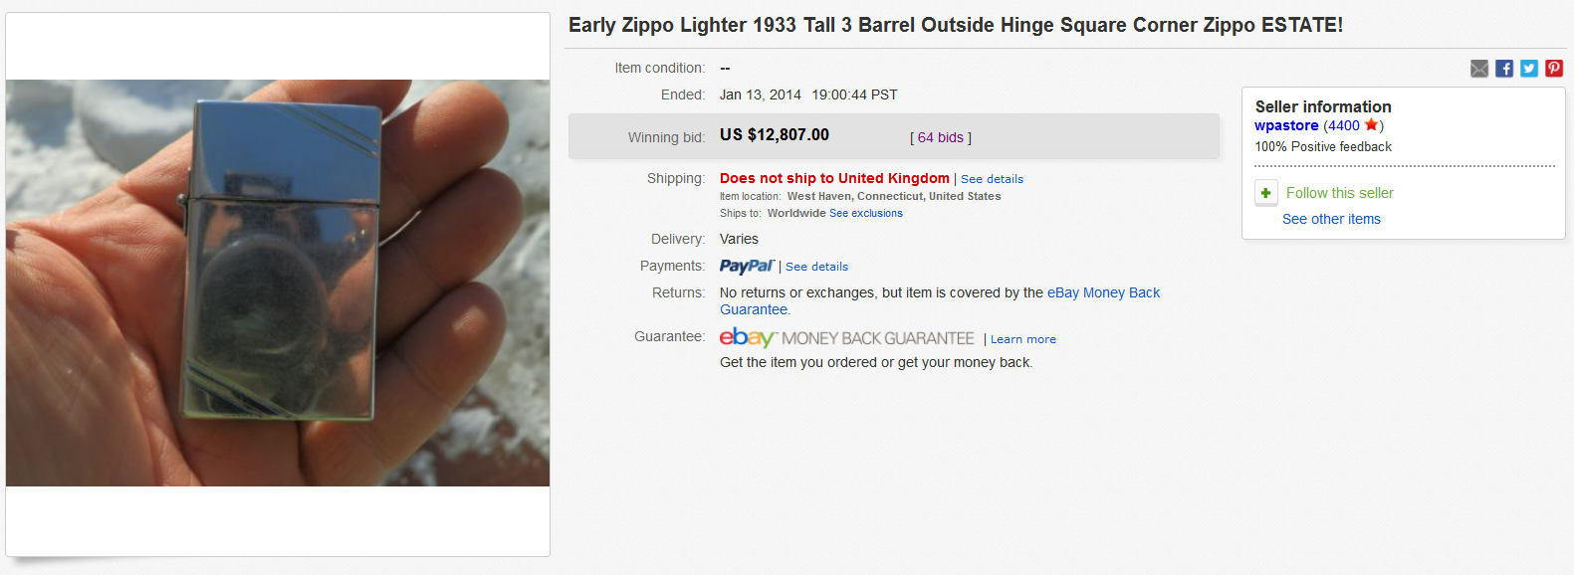See other items from this seller
Image resolution: width=1574 pixels, height=575 pixels.
click(x=1331, y=218)
